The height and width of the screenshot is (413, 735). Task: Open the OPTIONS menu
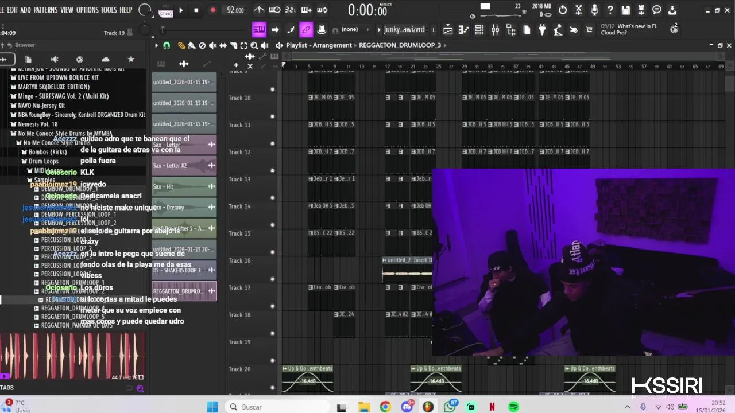[x=87, y=10]
